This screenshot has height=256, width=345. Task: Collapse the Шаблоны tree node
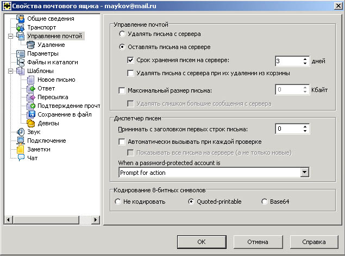[x=10, y=71]
